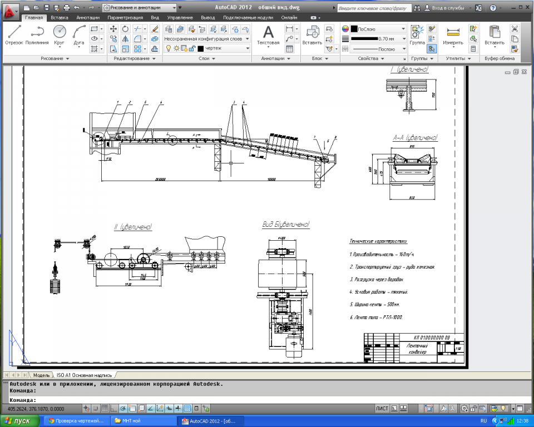534x427 pixels.
Task: Switch to ISO A1 Основная надпись layout tab
Action: click(84, 375)
